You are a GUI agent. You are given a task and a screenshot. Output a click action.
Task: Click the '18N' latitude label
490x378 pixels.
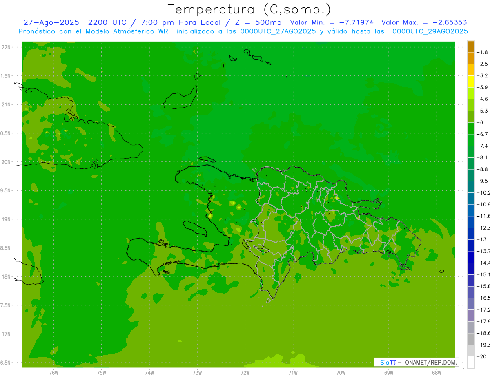point(6,276)
